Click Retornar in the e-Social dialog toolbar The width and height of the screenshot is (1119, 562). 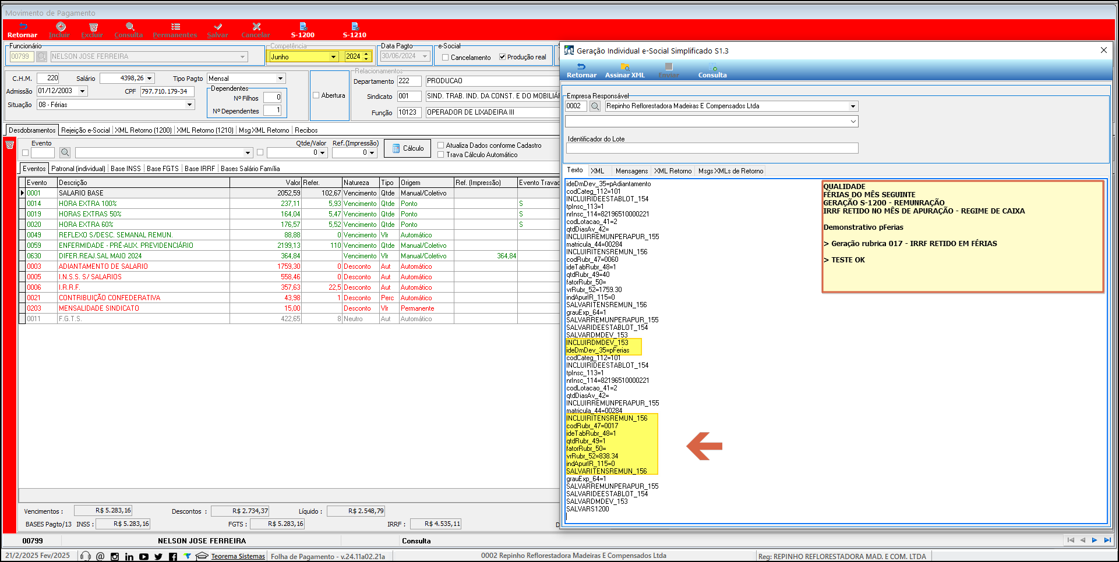point(581,70)
